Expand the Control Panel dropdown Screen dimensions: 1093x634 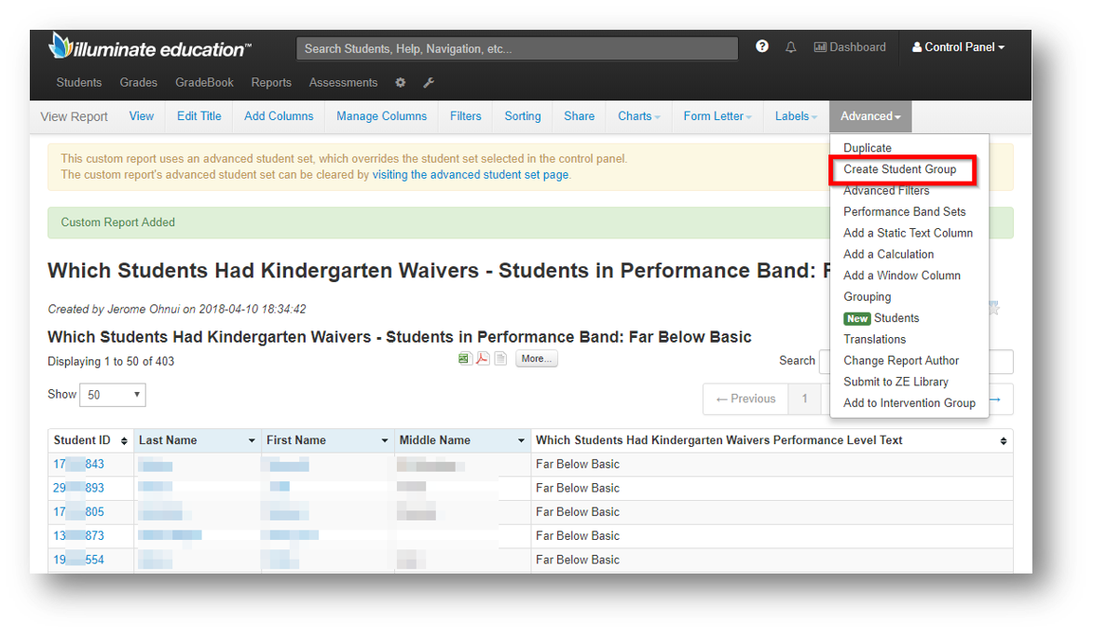pyautogui.click(x=958, y=47)
